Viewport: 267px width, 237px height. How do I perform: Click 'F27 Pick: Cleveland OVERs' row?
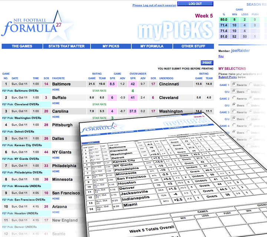point(26,104)
